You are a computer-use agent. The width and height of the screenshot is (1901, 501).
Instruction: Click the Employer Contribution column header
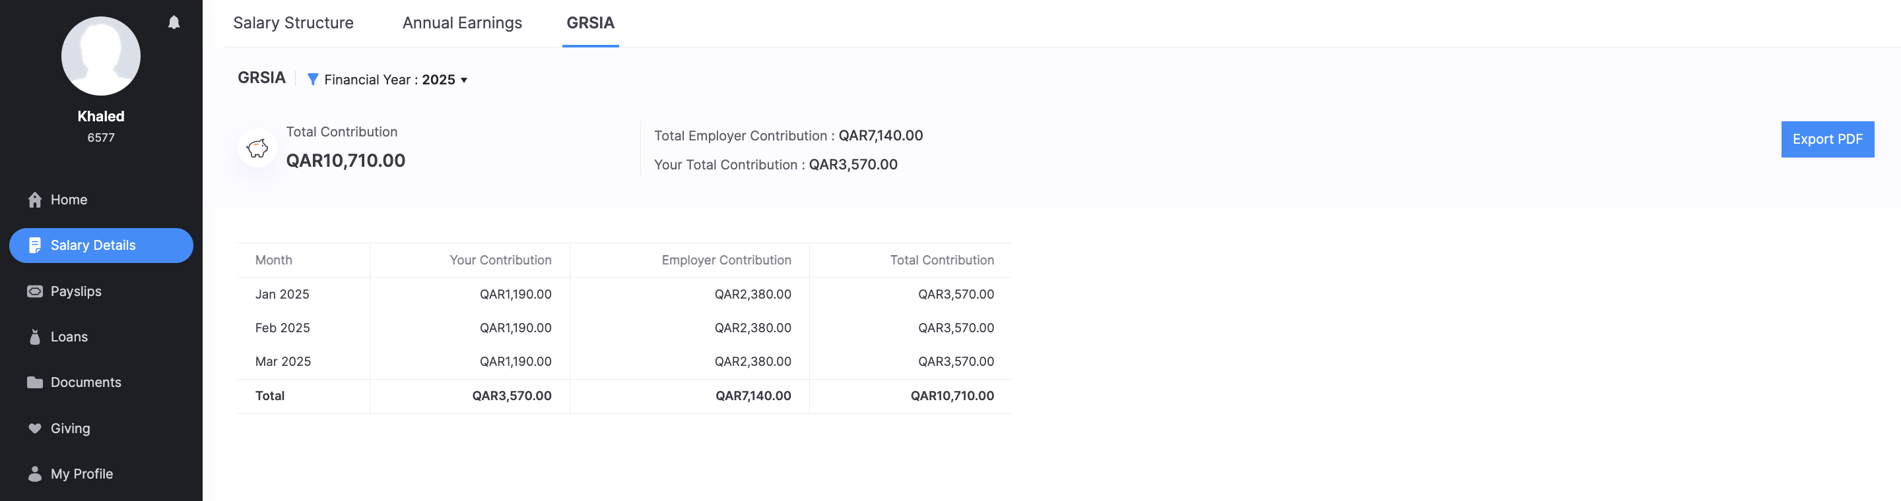pyautogui.click(x=725, y=260)
